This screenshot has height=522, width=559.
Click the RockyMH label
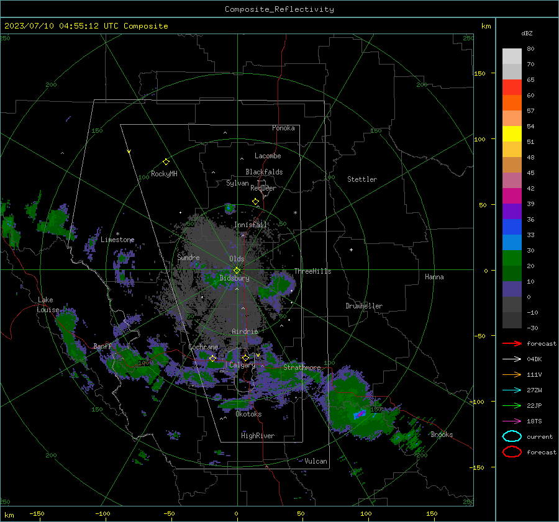[164, 174]
